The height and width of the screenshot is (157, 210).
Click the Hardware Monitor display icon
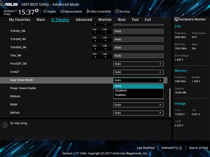click(x=176, y=19)
